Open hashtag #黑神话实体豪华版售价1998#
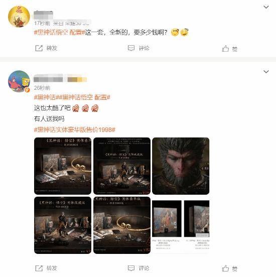The height and width of the screenshot is (277, 276). click(x=75, y=130)
